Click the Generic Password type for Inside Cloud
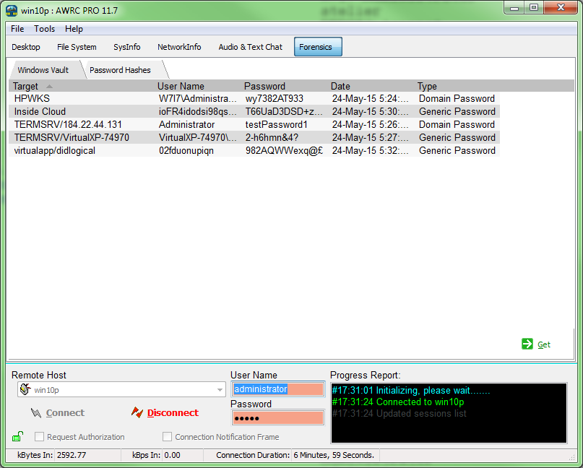Viewport: 583px width, 468px height. point(457,111)
